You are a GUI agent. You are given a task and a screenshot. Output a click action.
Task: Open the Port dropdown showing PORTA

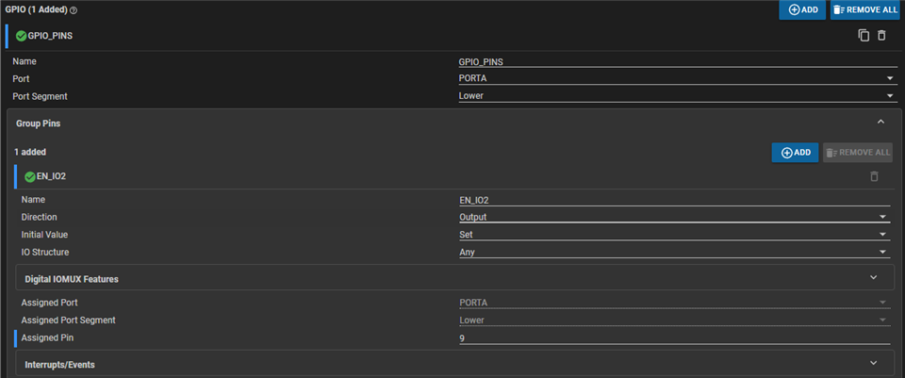(x=678, y=78)
